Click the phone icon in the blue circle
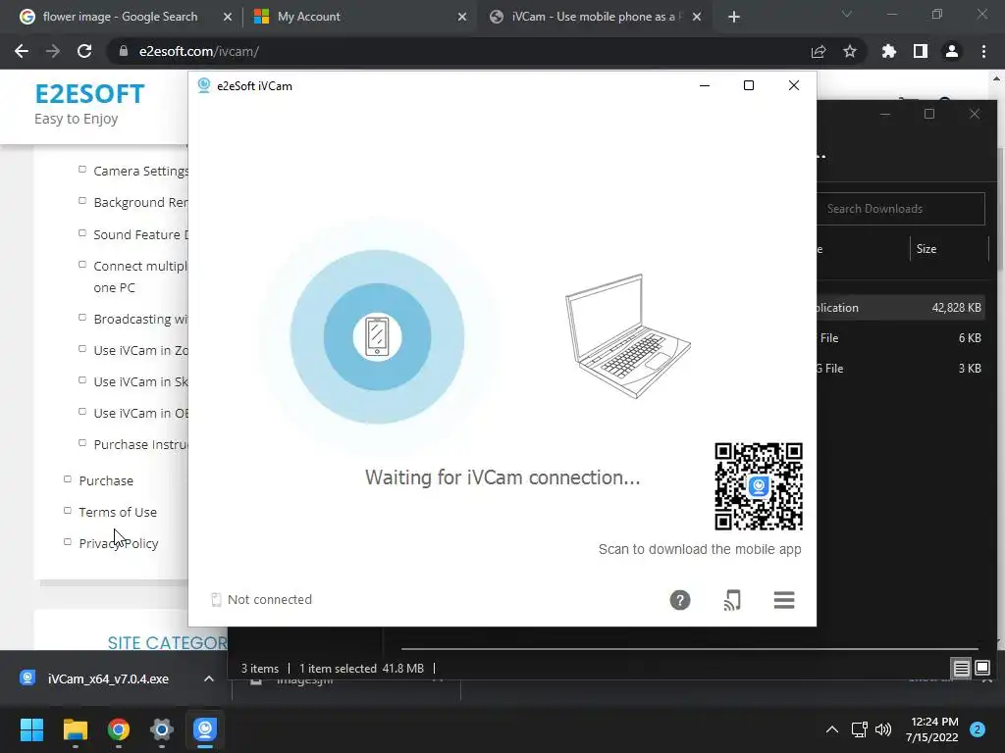The image size is (1005, 753). 377,337
